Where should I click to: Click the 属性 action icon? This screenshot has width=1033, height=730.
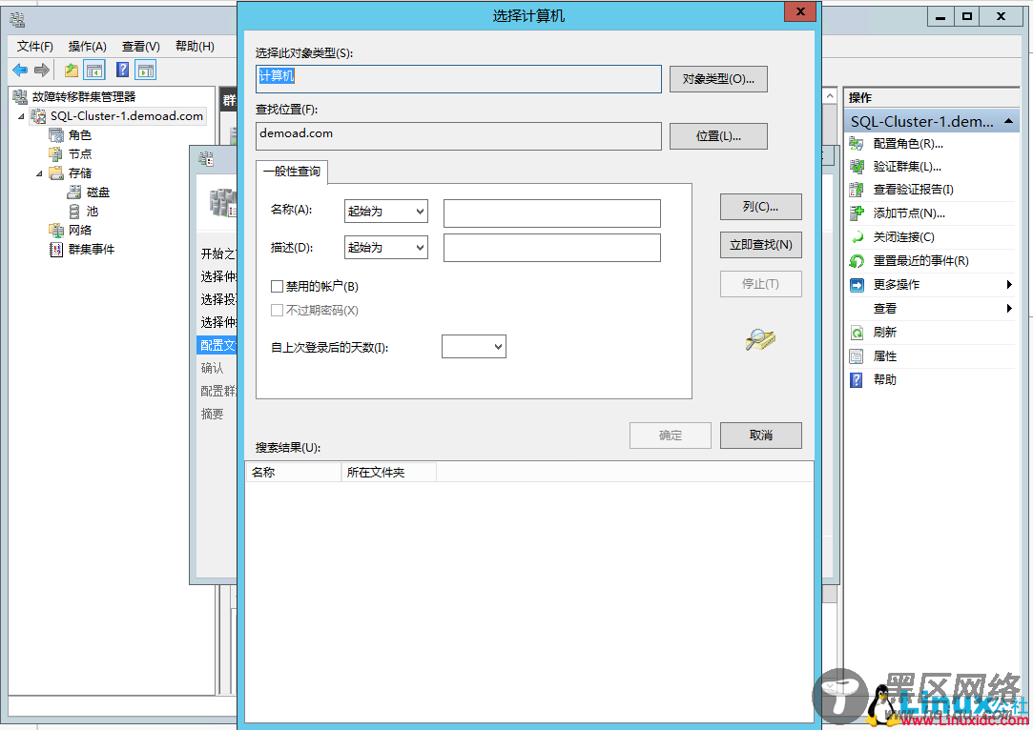coord(857,356)
